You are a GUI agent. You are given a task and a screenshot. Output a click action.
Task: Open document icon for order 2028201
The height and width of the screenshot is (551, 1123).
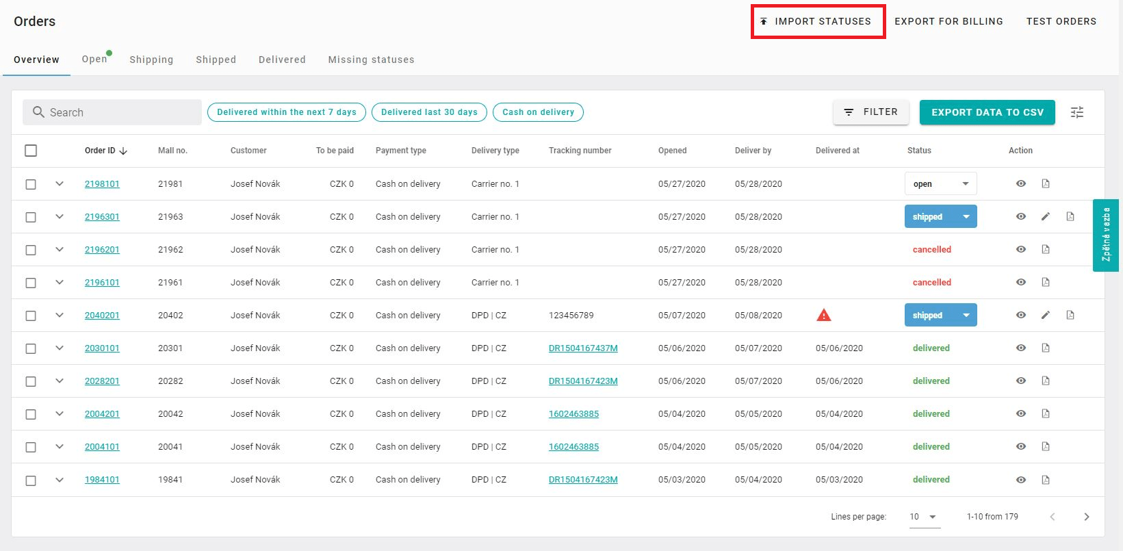click(x=1046, y=381)
